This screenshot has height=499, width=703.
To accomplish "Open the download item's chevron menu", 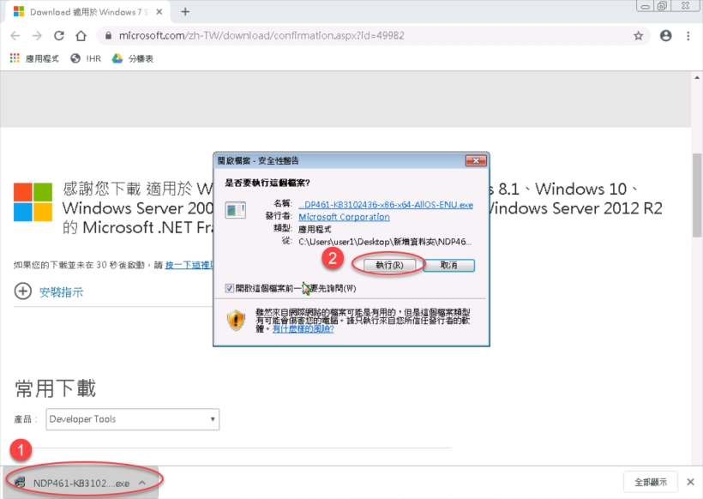I will (x=142, y=483).
